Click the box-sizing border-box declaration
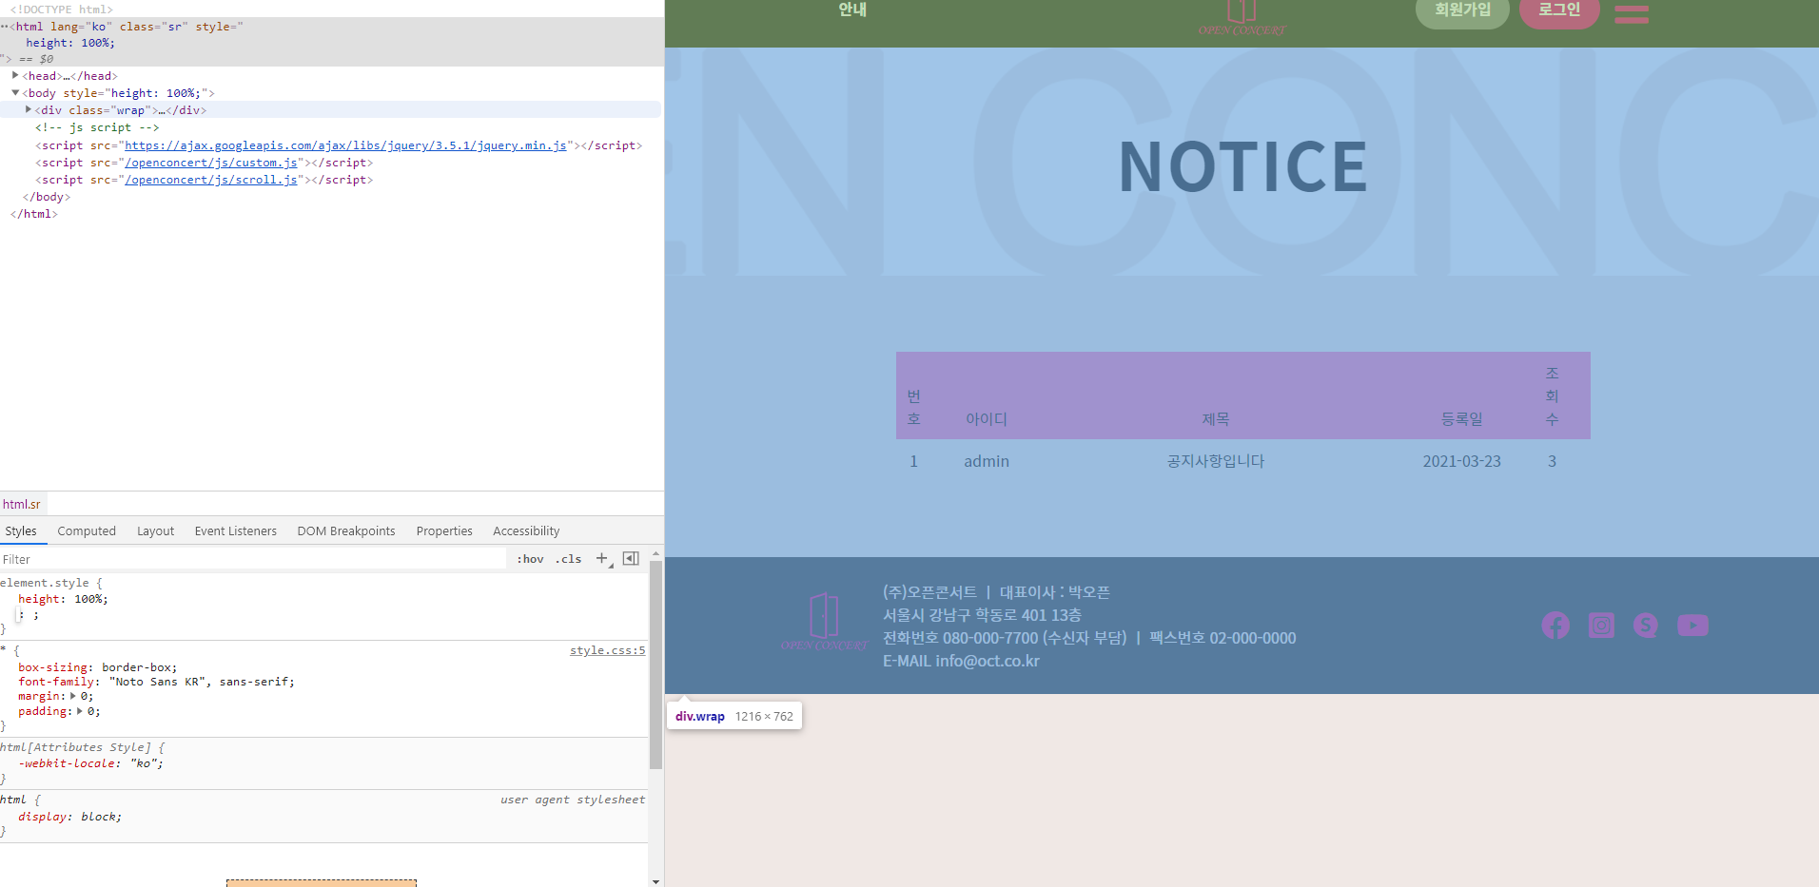This screenshot has width=1819, height=887. [x=97, y=667]
